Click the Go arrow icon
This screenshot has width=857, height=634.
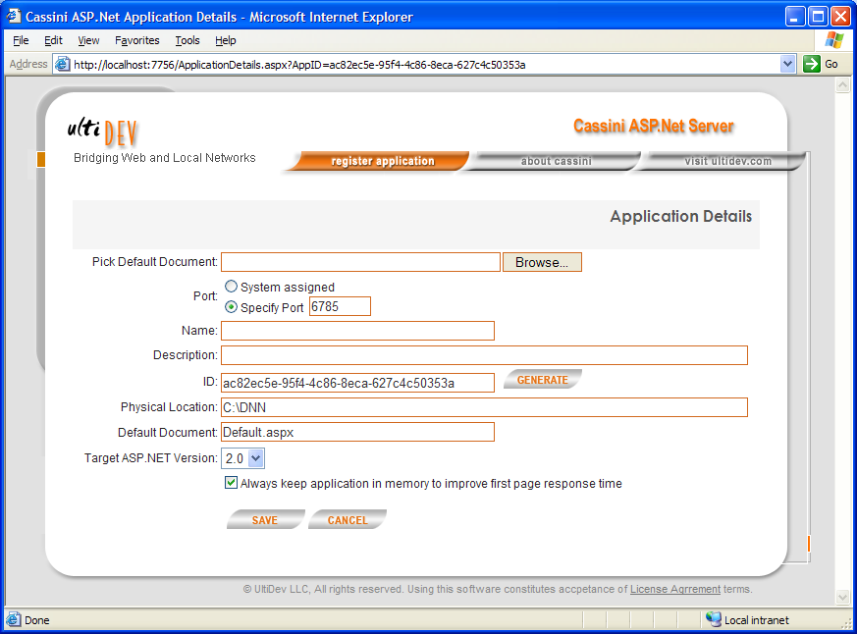[812, 64]
